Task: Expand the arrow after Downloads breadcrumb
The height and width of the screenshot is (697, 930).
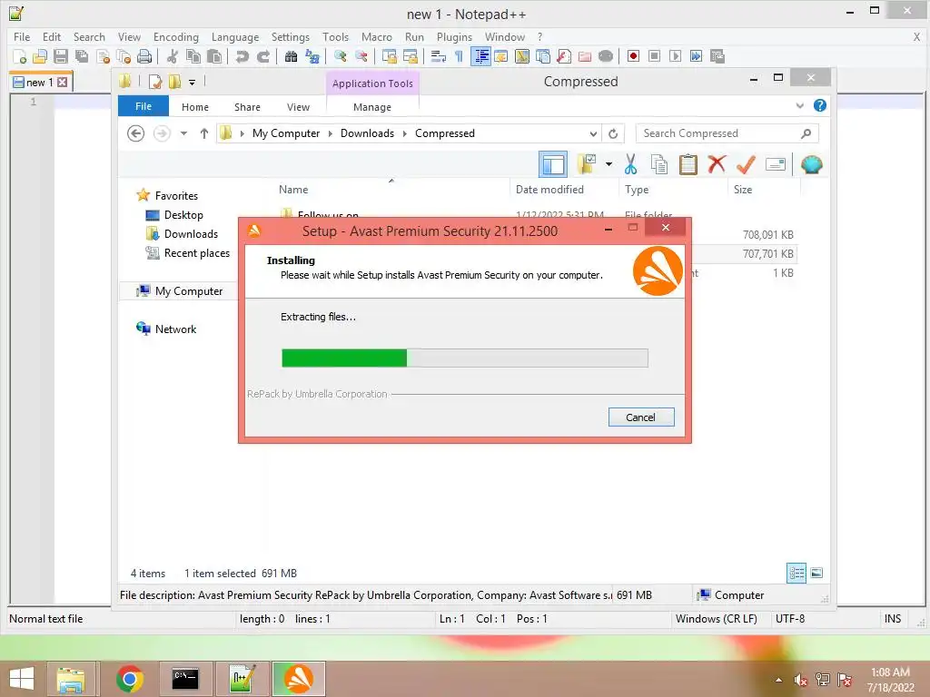Action: pos(404,133)
